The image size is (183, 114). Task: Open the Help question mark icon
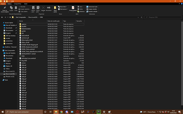click(182, 4)
